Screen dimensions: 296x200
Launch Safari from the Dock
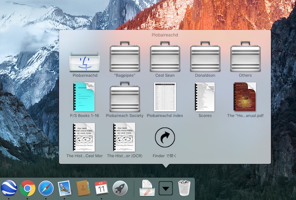pyautogui.click(x=46, y=187)
